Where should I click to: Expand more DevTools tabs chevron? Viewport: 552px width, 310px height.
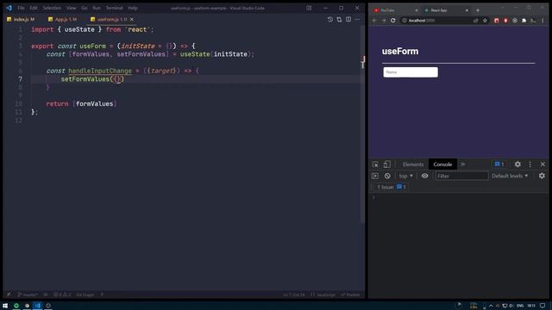pyautogui.click(x=462, y=164)
